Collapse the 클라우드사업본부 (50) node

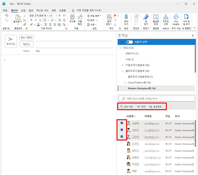(122, 71)
